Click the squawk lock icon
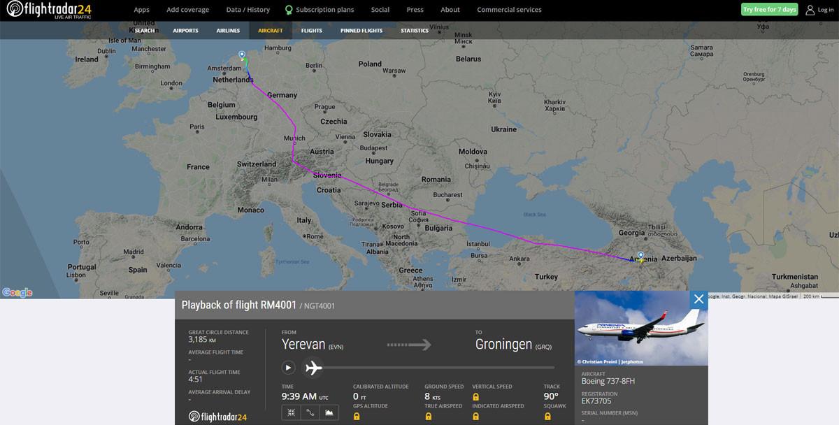839x425 pixels. tap(547, 416)
